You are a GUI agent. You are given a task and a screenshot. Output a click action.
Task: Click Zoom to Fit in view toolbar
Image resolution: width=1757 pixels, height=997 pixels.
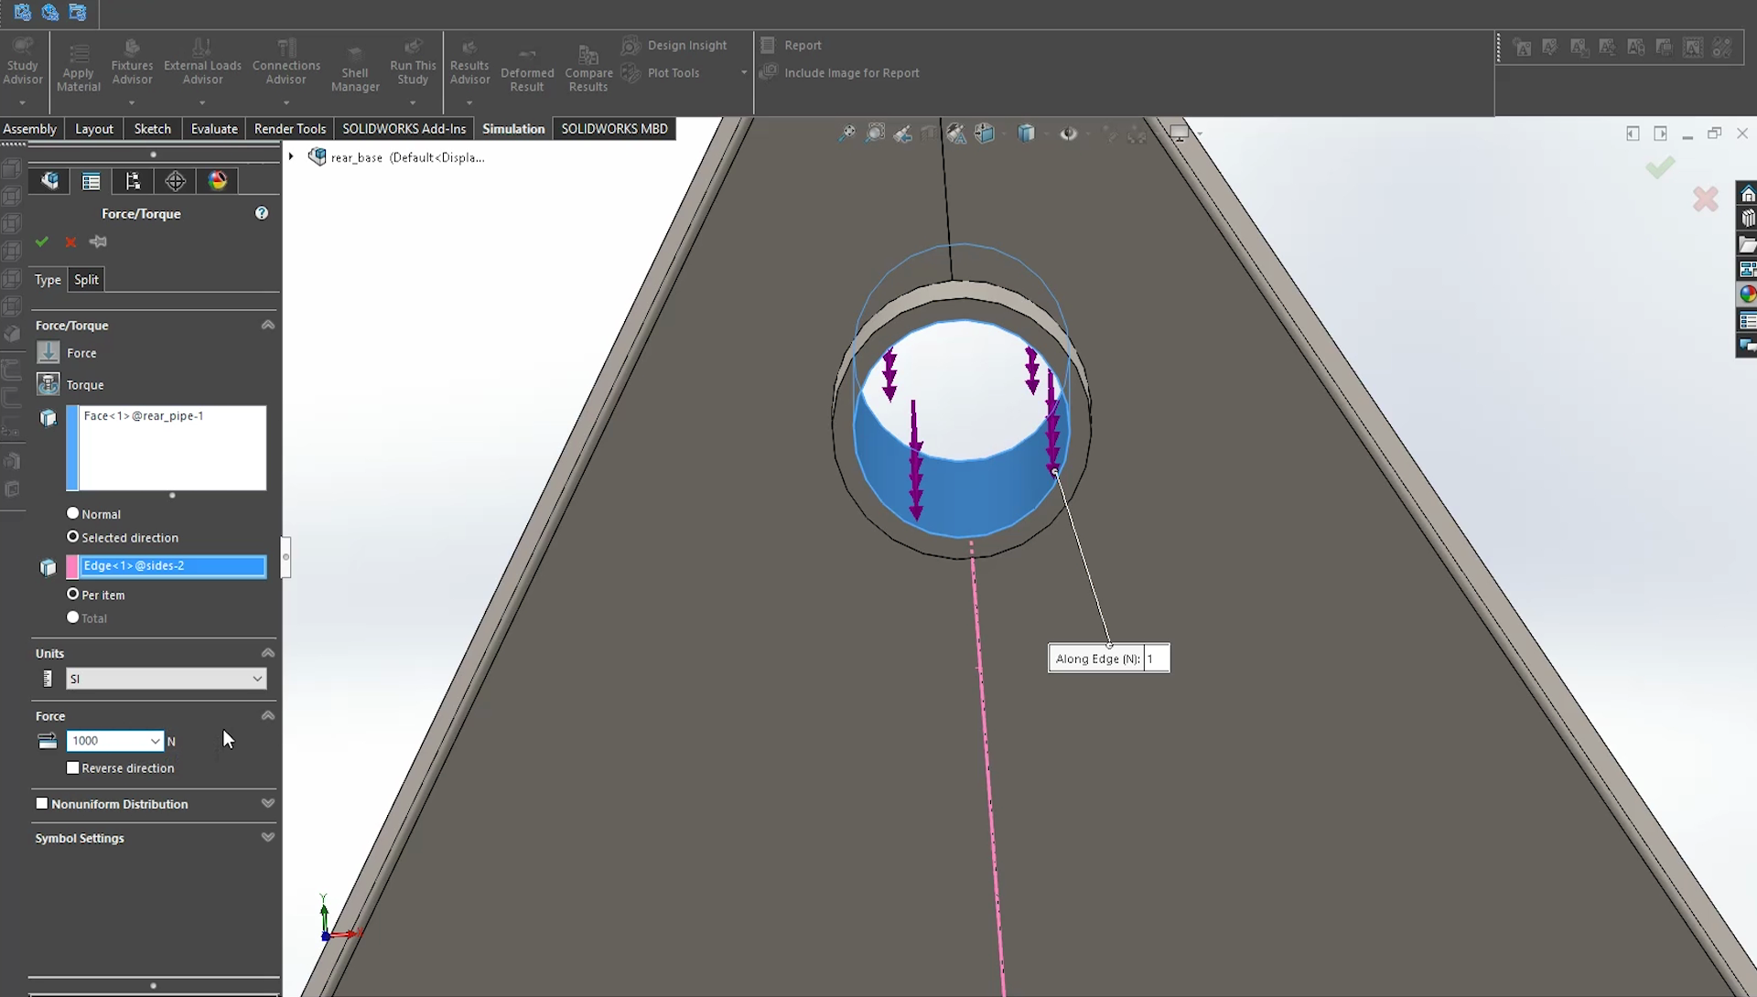point(847,134)
